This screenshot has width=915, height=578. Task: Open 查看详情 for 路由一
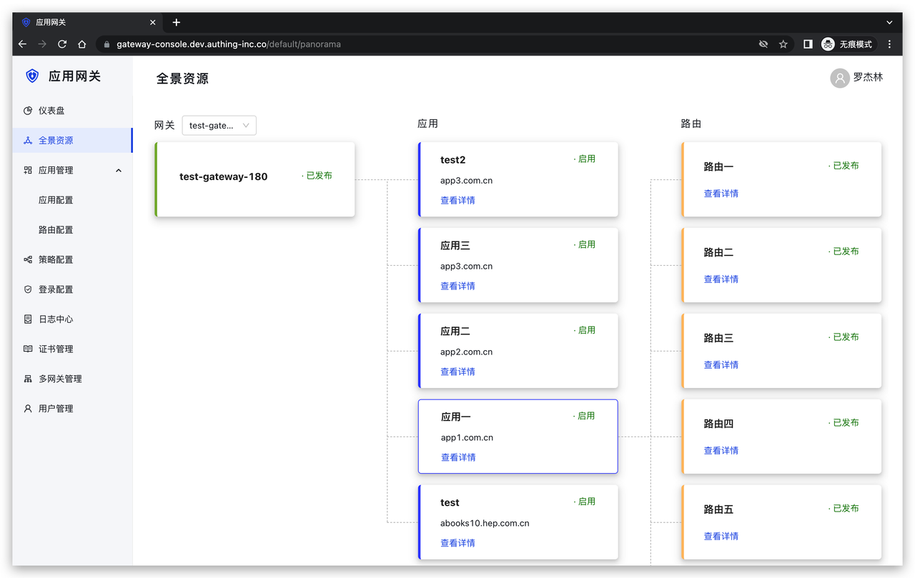pos(721,193)
